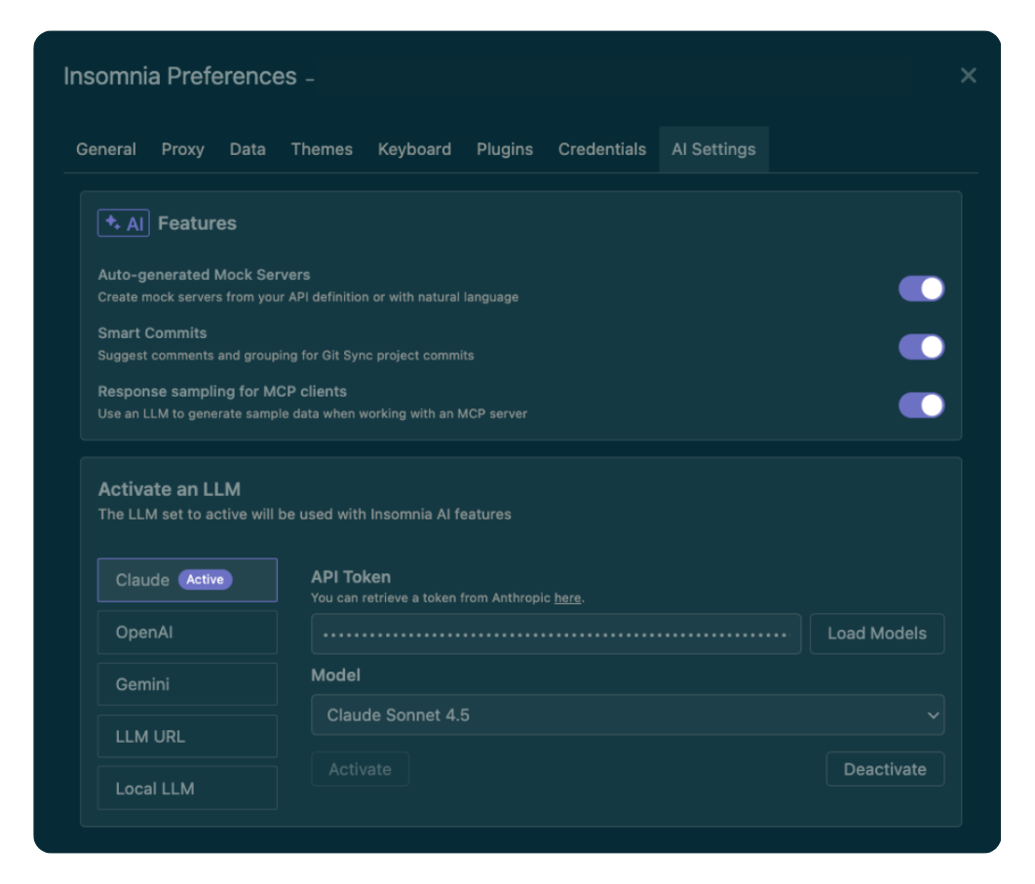This screenshot has height=884, width=1035.
Task: Go to the Data tab
Action: (x=248, y=149)
